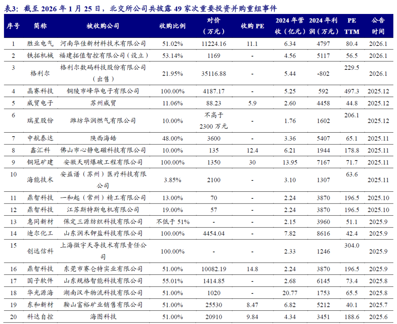Viewport: 397px width, 324px height.
Task: Select the 胜业电气 cell
Action: click(x=40, y=44)
